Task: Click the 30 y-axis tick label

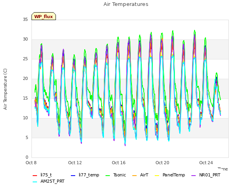Action: (25, 39)
